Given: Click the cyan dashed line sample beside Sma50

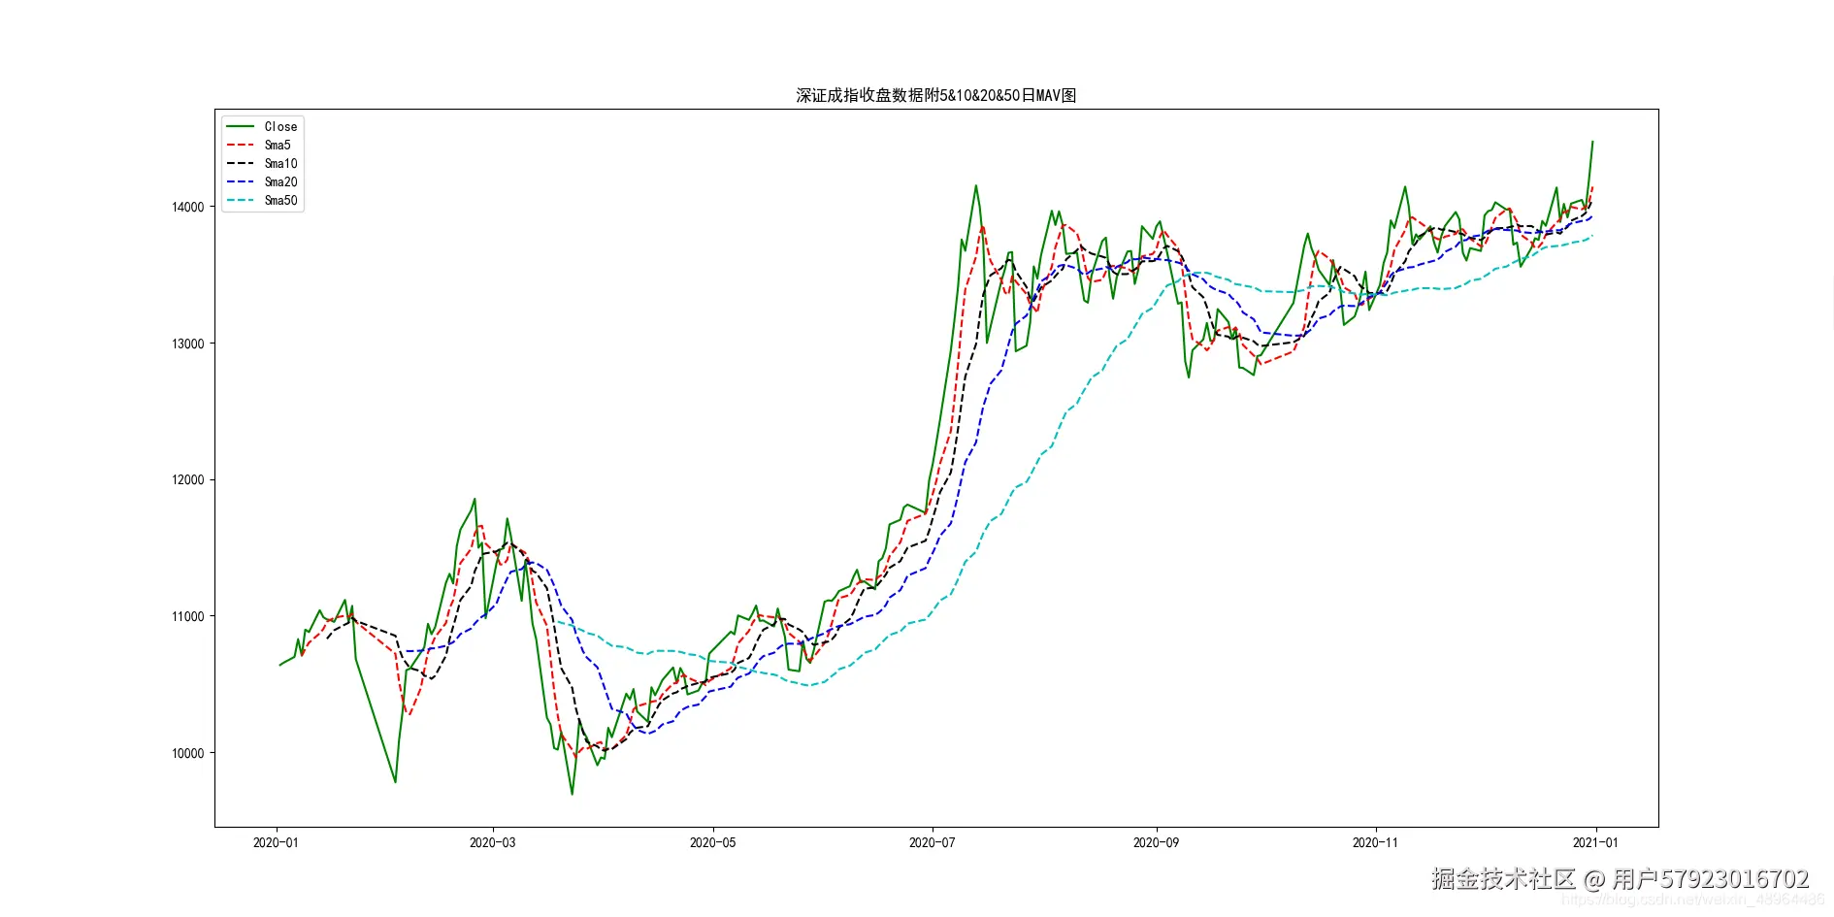Looking at the screenshot, I should click(x=240, y=201).
